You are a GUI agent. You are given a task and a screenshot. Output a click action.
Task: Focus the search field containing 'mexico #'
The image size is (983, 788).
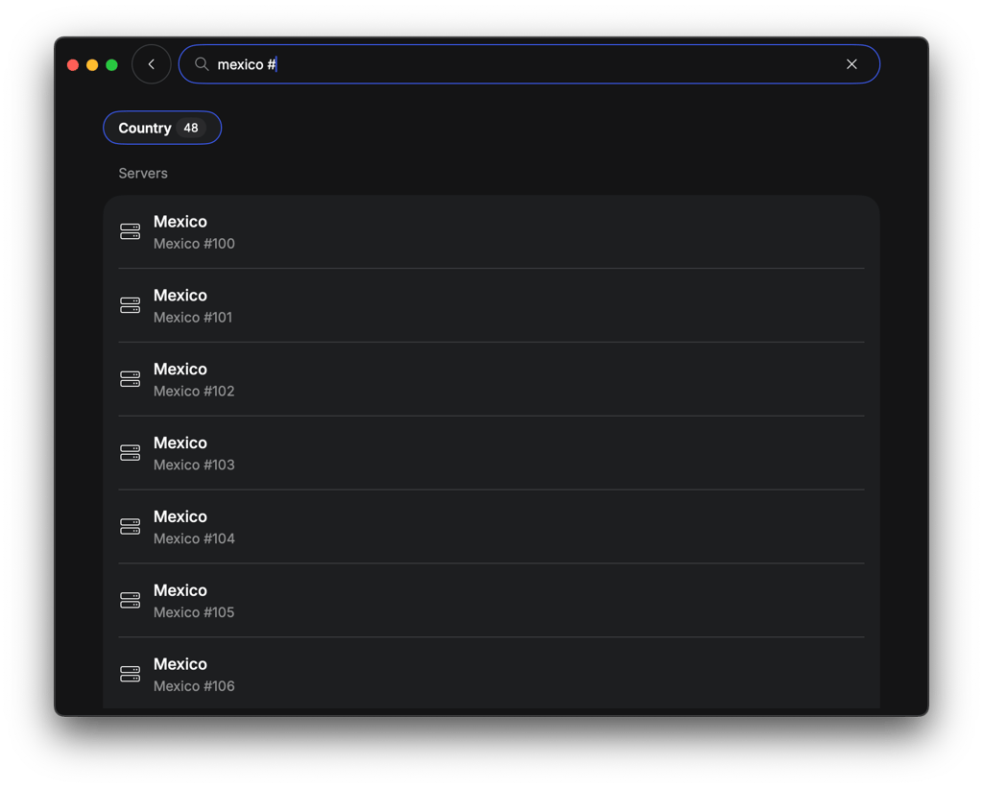coord(529,64)
